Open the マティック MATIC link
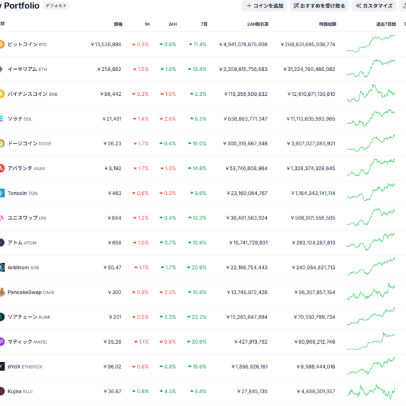 (x=27, y=342)
